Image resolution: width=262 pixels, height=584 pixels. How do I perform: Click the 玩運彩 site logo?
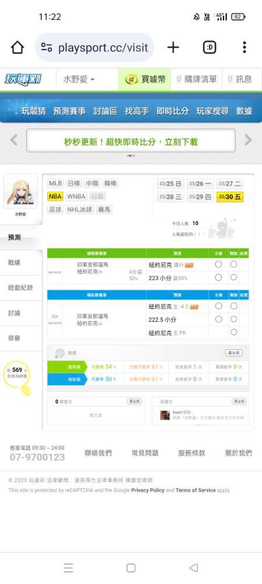23,79
